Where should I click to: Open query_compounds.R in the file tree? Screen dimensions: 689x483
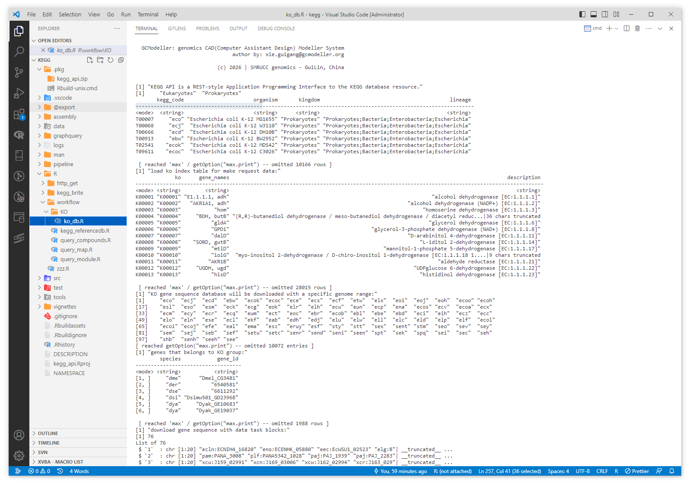(x=85, y=240)
